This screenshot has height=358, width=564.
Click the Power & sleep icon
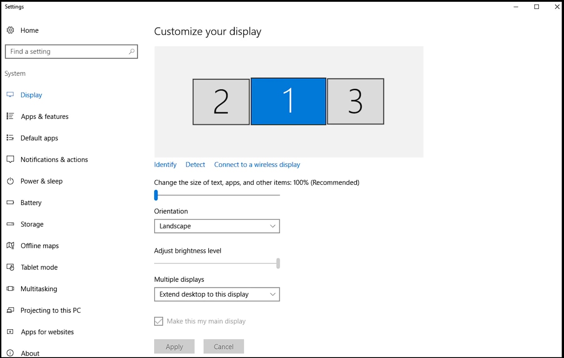pos(10,181)
